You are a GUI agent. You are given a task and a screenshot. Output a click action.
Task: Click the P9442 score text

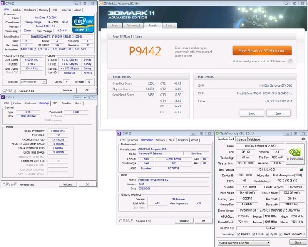pyautogui.click(x=145, y=51)
